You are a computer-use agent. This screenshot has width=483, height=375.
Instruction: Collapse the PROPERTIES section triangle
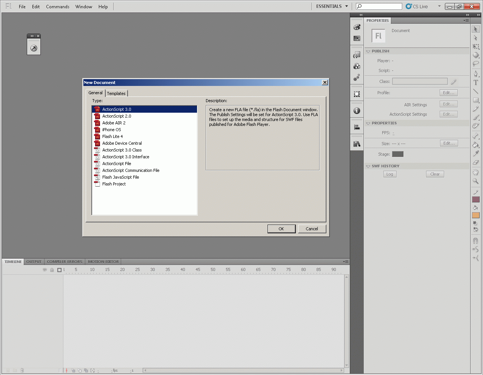point(368,123)
